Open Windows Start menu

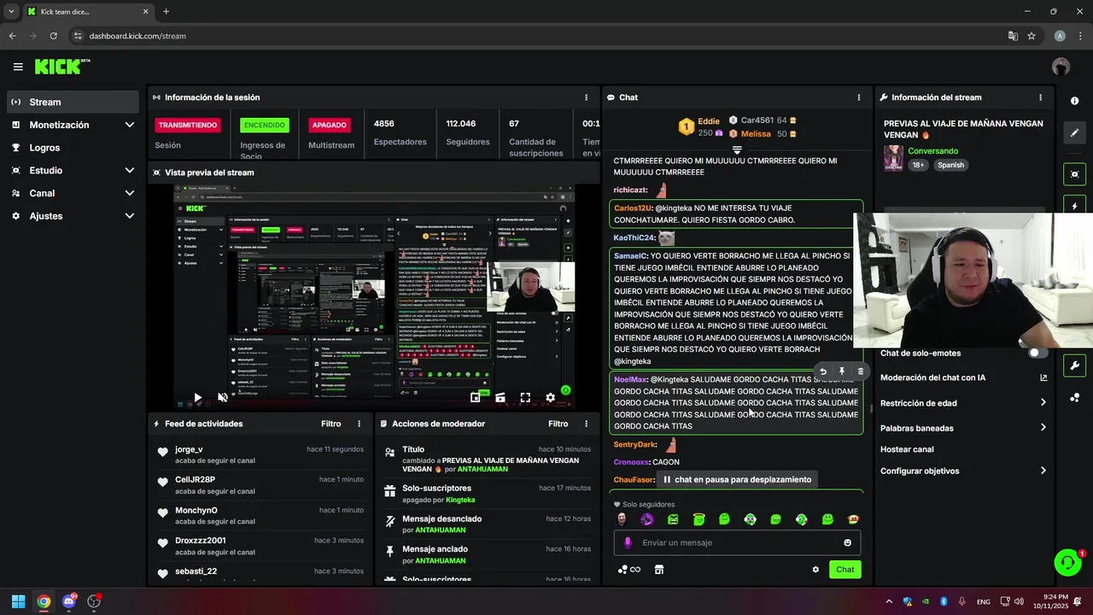click(x=18, y=601)
